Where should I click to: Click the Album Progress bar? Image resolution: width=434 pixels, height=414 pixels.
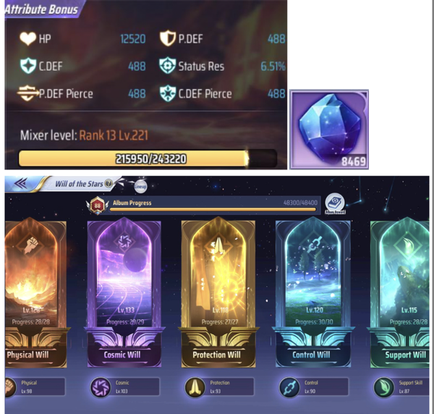[x=213, y=210]
